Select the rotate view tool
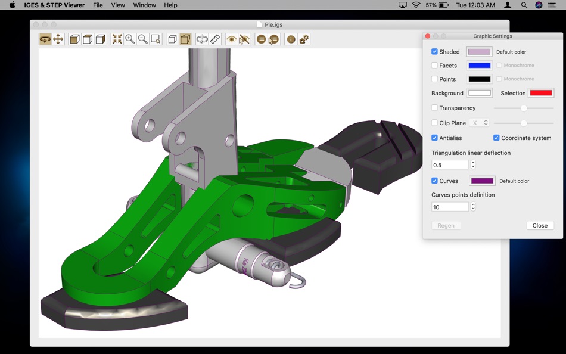 [45, 39]
